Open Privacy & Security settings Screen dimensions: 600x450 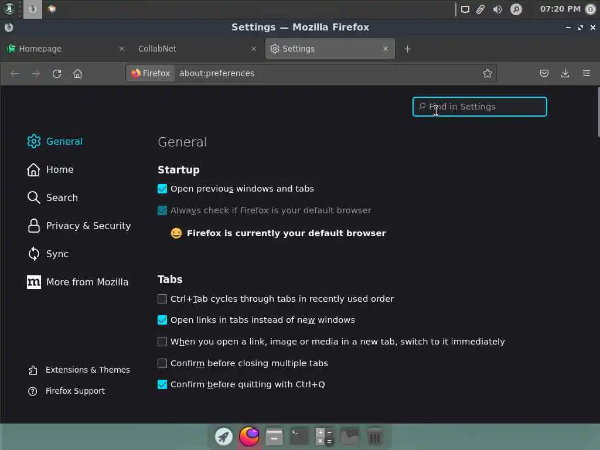click(x=79, y=226)
